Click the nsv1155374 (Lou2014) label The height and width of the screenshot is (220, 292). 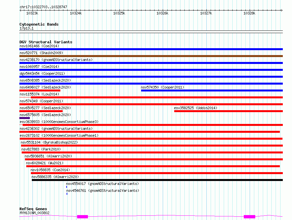(39, 94)
